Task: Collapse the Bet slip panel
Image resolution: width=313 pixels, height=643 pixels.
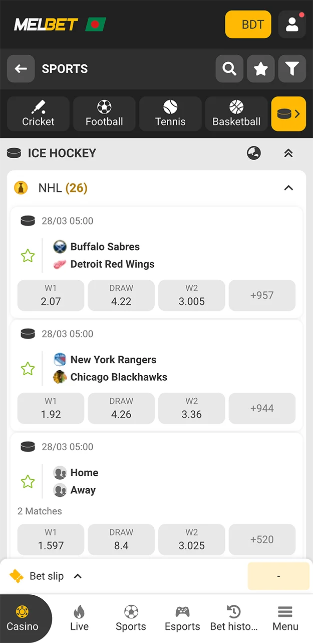Action: click(78, 576)
